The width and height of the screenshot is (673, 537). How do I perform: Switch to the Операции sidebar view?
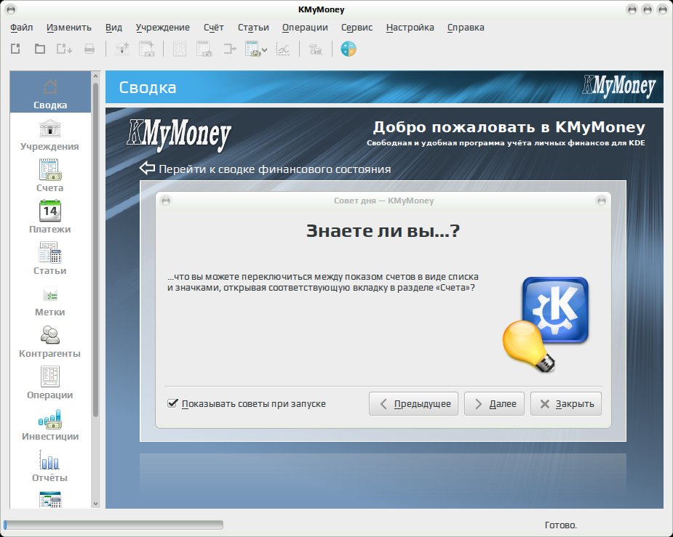(x=49, y=383)
